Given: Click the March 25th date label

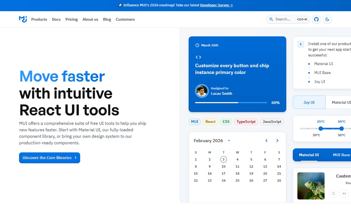Looking at the screenshot, I should 210,45.
